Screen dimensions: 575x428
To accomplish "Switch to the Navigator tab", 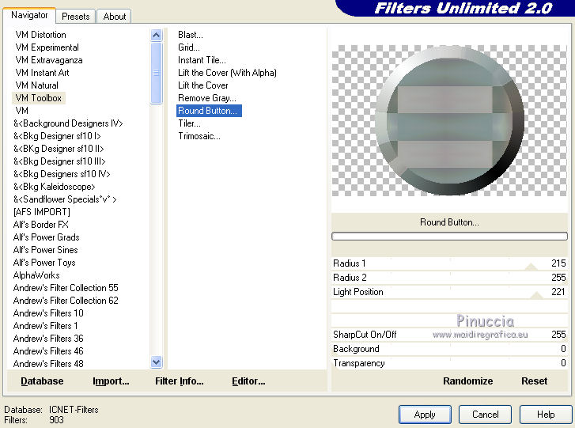I will click(x=29, y=15).
